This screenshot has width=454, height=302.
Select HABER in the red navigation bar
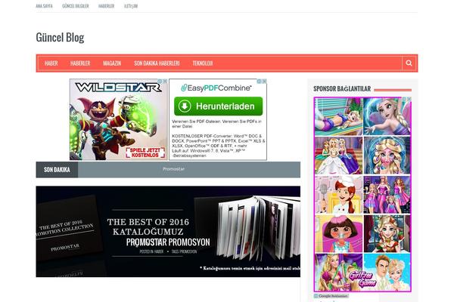coord(51,63)
